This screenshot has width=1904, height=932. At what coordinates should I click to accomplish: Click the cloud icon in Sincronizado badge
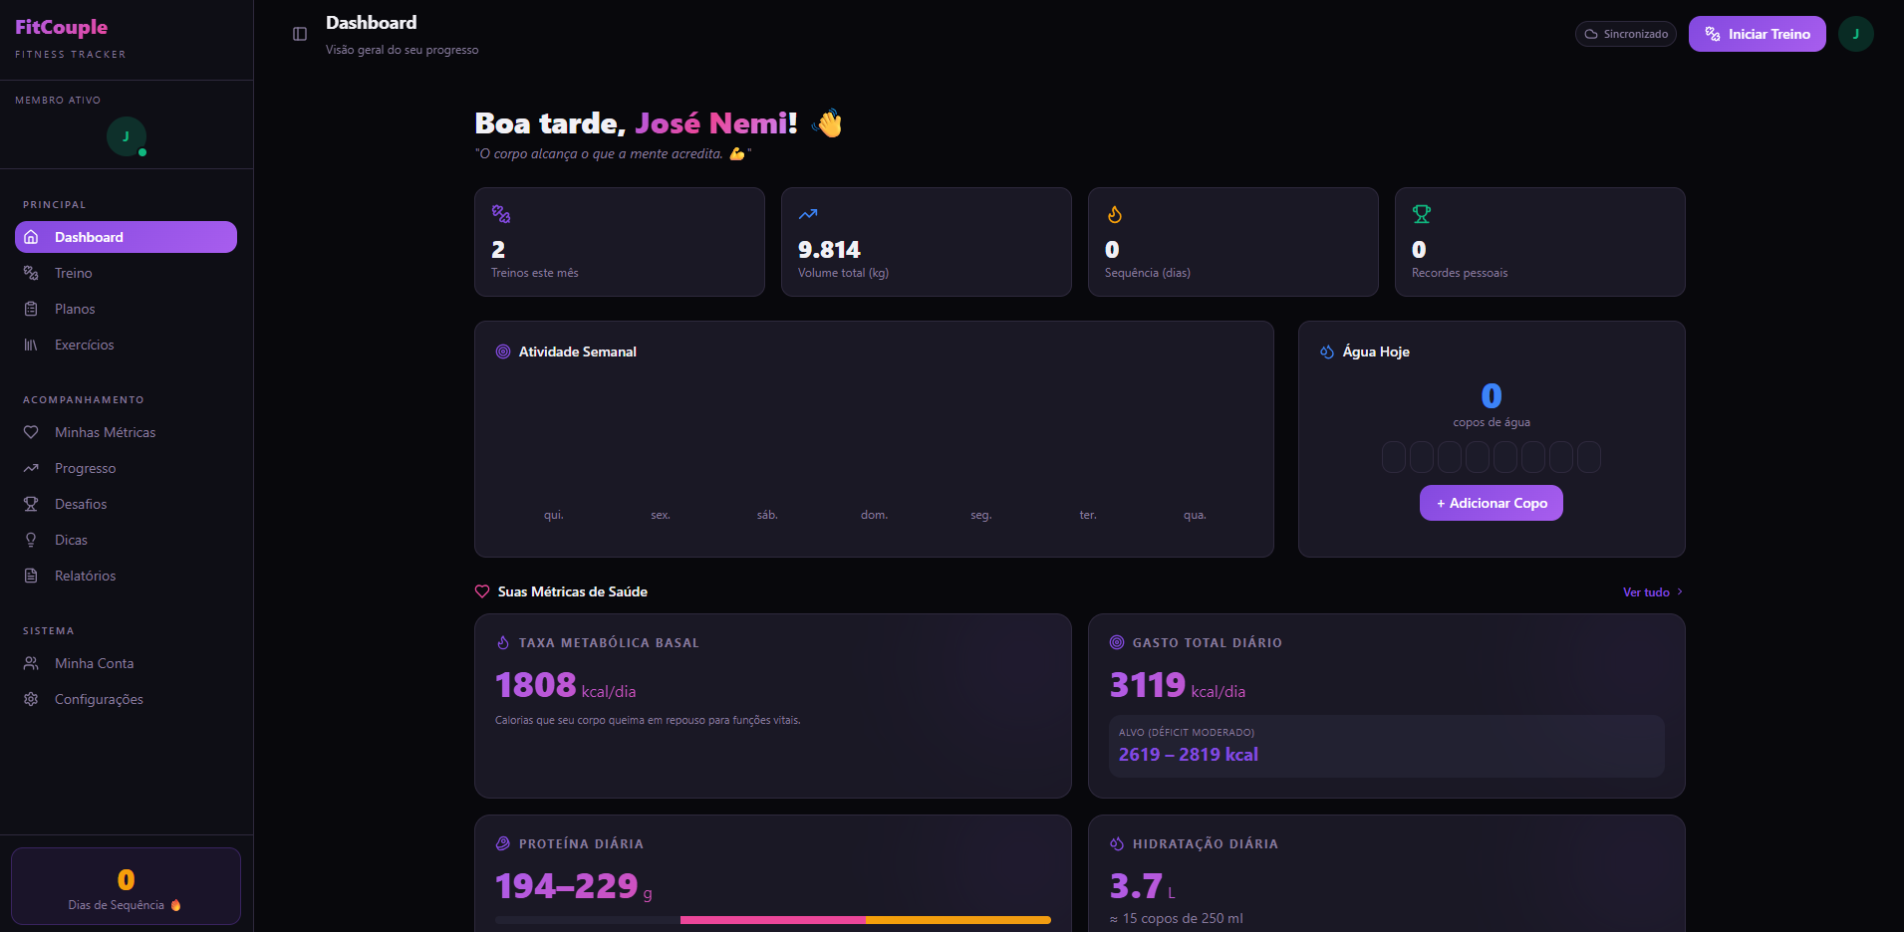point(1592,34)
